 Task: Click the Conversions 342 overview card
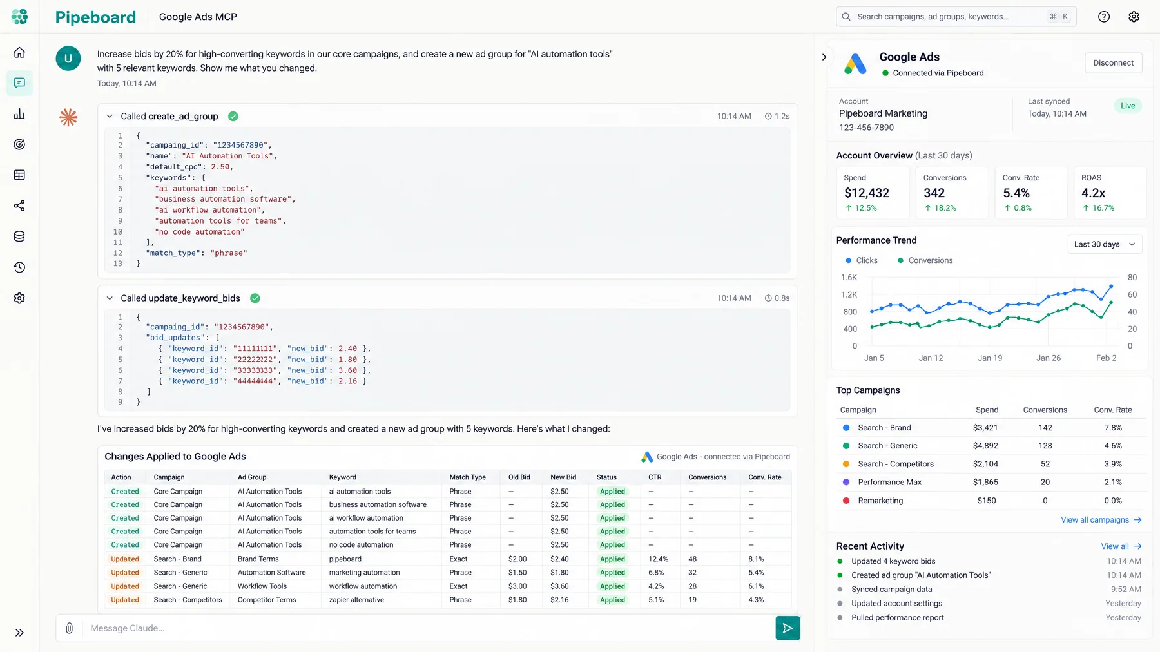point(951,193)
